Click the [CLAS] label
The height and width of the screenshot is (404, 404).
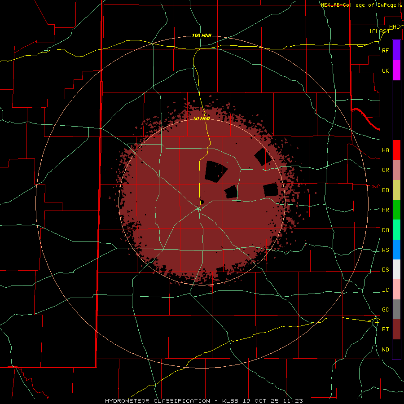click(379, 31)
